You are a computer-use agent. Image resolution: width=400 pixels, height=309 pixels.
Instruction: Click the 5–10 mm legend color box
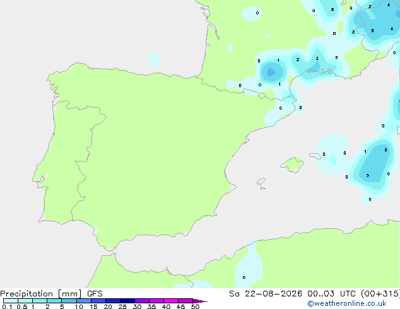coord(69,301)
